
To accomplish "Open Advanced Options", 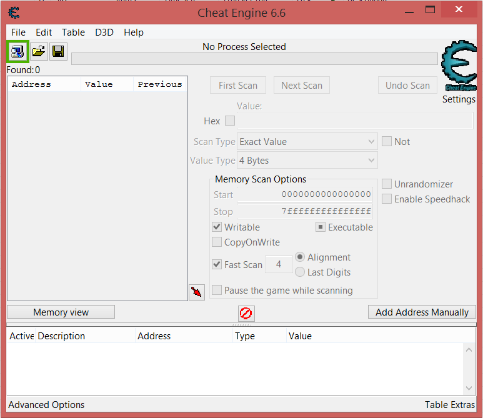I will click(x=46, y=404).
